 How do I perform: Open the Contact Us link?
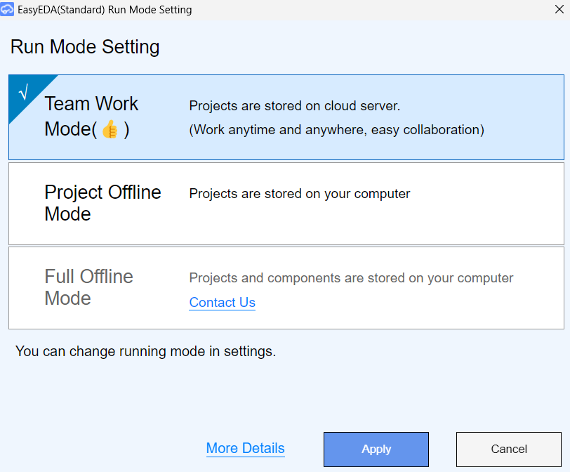pyautogui.click(x=222, y=303)
